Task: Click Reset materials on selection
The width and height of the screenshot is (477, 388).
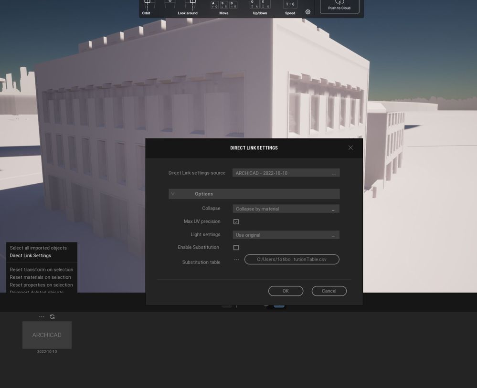Action: click(x=41, y=277)
